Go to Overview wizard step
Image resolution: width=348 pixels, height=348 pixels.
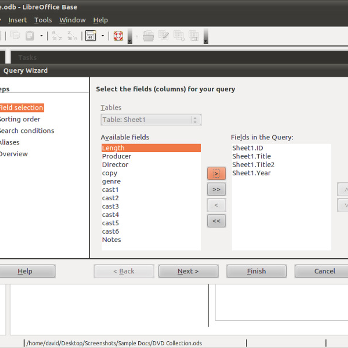pos(14,154)
